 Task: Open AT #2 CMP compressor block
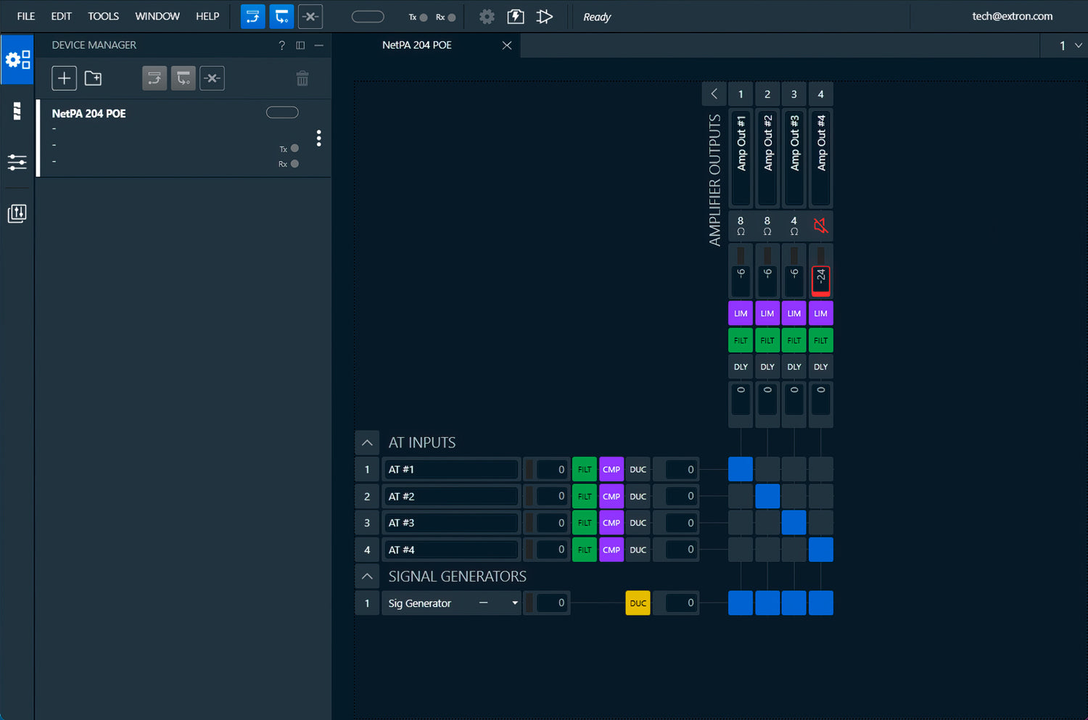pos(611,496)
